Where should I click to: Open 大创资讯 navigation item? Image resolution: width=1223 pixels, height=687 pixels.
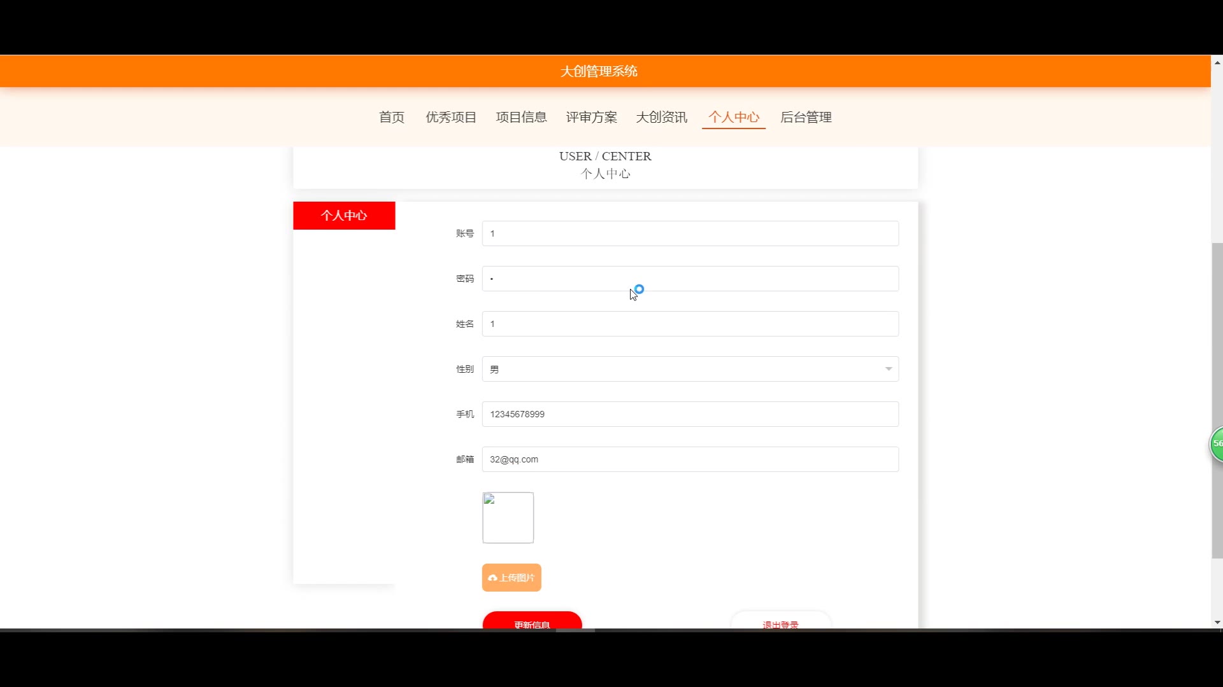click(x=661, y=117)
